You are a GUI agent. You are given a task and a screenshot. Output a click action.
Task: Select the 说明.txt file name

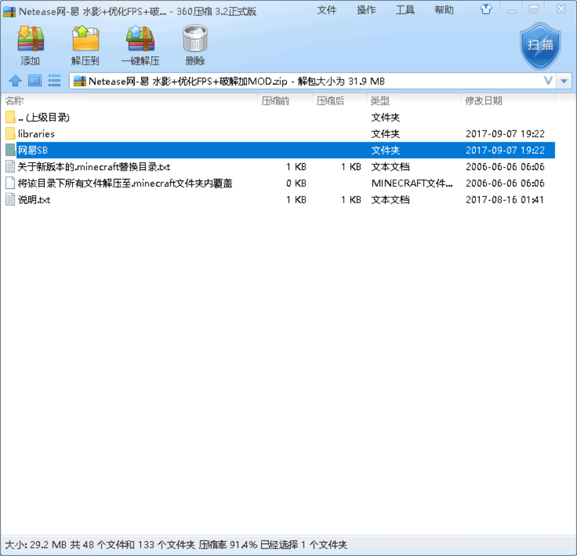coord(34,200)
